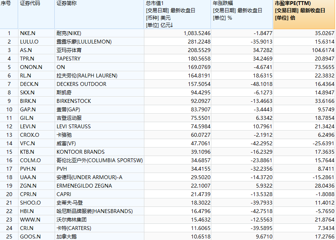Screen dimensions: 336x240
Task: Click the 卡特(CARTERS) name cell
Action: (x=99, y=228)
